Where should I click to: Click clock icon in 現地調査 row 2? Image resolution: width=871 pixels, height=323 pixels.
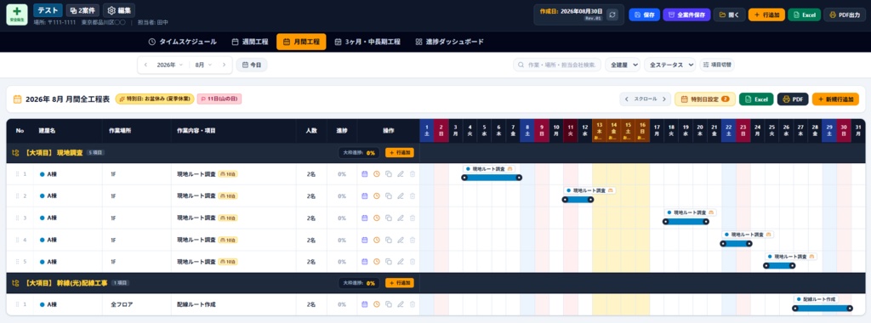coord(377,195)
